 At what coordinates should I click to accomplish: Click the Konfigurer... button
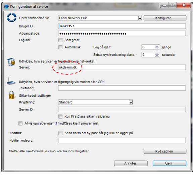coord(165,18)
